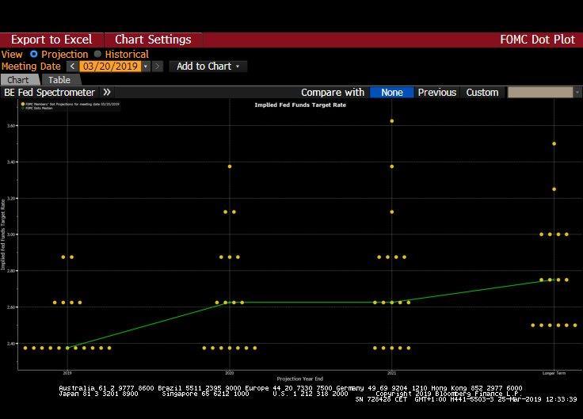Viewport: 583px width, 419px height.
Task: Go to next meeting date arrow
Action: click(158, 67)
